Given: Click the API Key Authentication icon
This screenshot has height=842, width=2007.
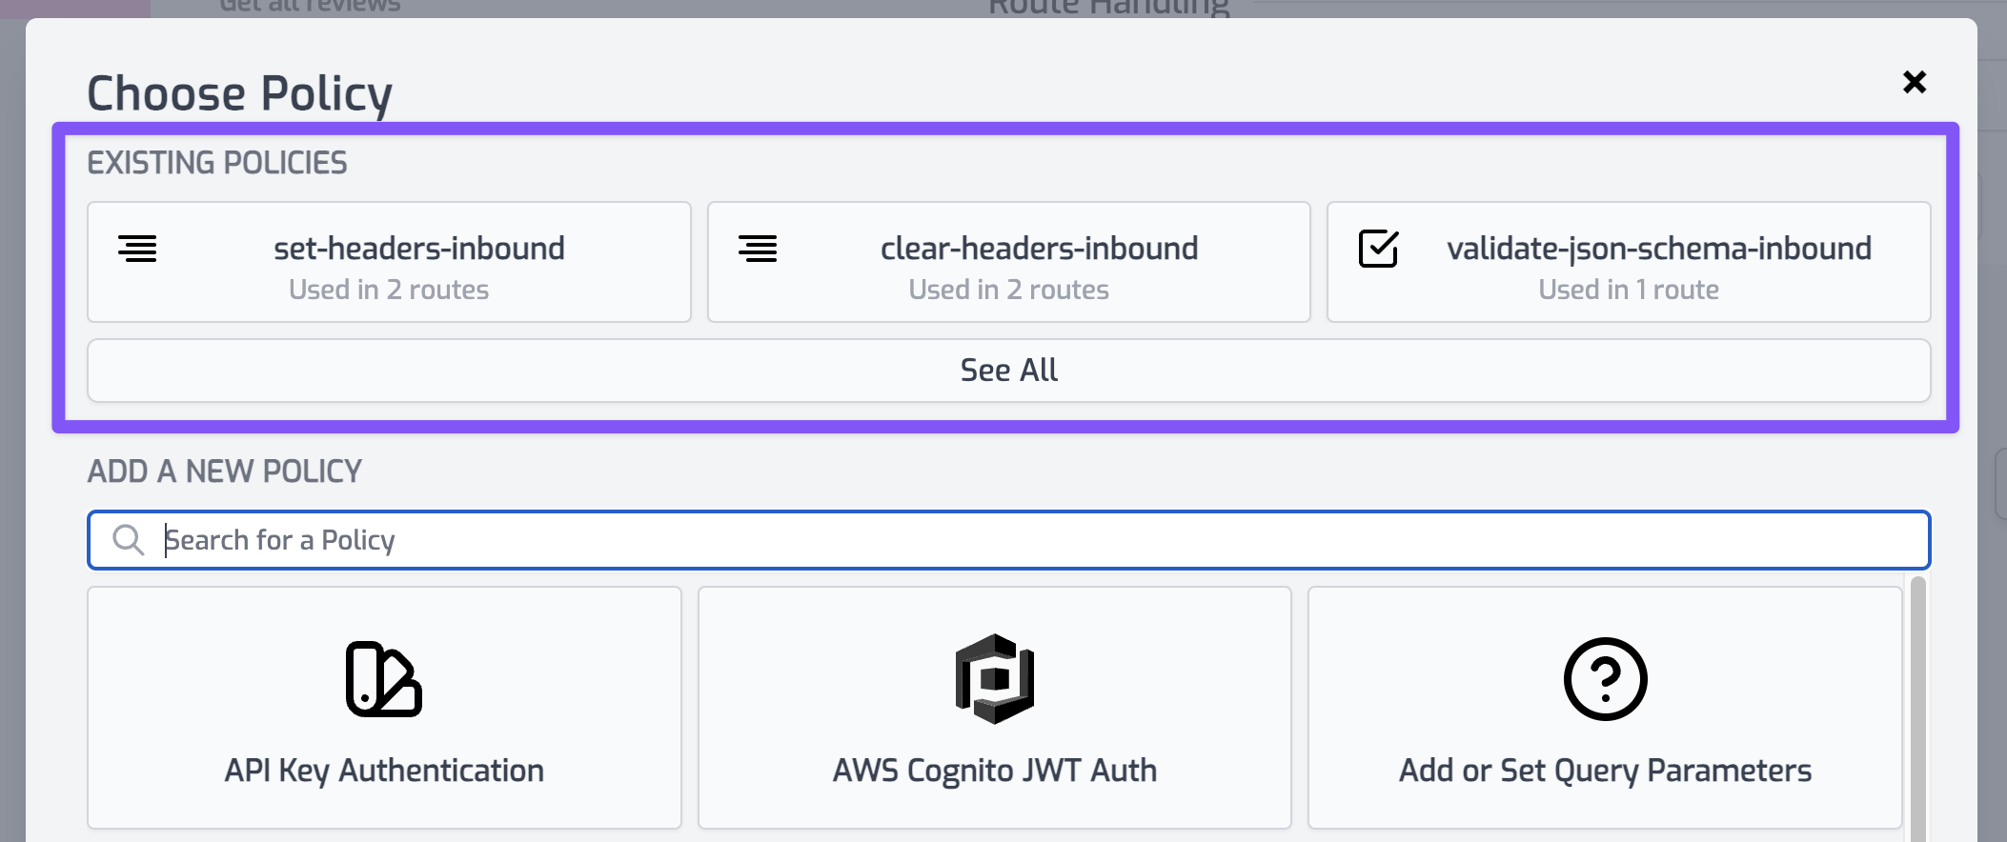Looking at the screenshot, I should point(384,679).
